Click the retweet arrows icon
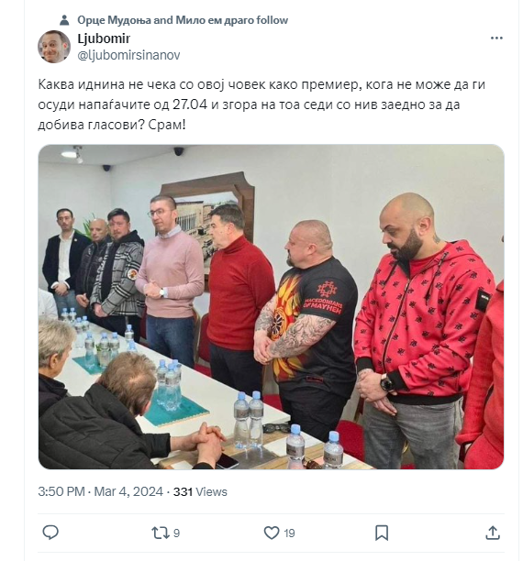The height and width of the screenshot is (561, 523). pos(161,533)
